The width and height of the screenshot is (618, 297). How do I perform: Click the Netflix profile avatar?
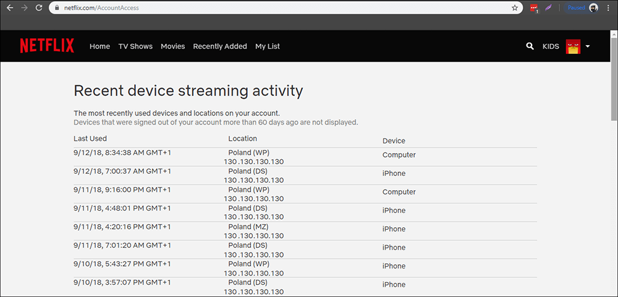click(x=573, y=46)
